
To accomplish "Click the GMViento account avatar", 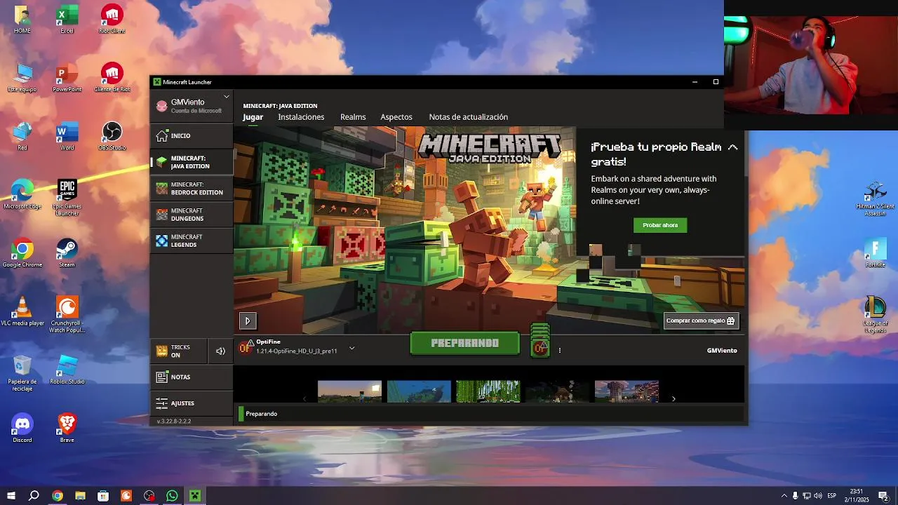I will coord(162,106).
